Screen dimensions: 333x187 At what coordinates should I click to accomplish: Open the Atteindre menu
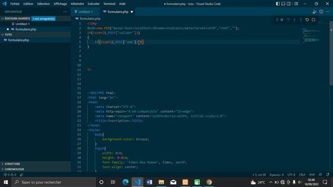point(78,4)
